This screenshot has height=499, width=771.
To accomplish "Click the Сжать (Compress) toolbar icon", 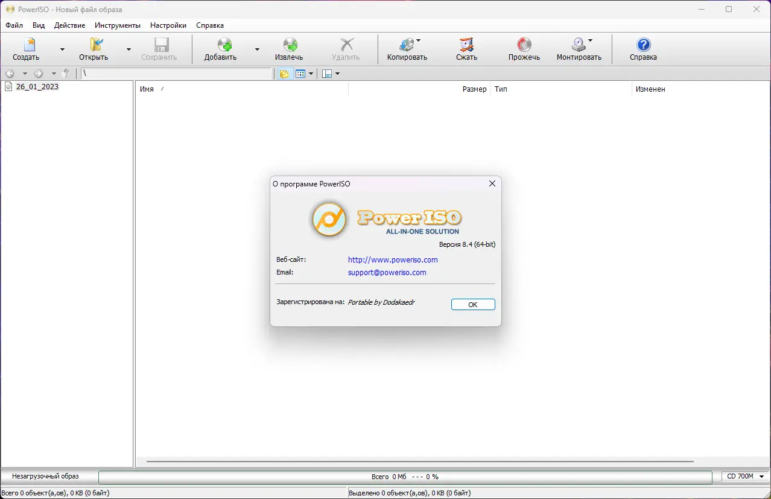I will pyautogui.click(x=466, y=45).
